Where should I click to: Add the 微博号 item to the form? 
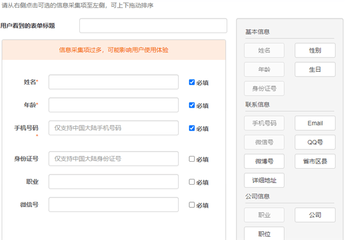[x=264, y=161]
